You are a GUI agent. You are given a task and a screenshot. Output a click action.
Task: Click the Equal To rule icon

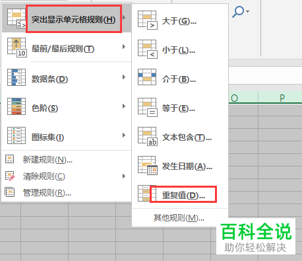148,108
